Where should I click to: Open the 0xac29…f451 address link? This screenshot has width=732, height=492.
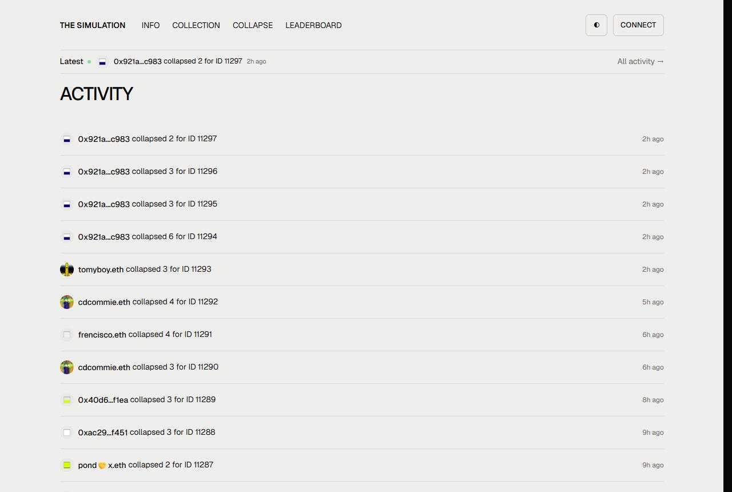click(103, 433)
